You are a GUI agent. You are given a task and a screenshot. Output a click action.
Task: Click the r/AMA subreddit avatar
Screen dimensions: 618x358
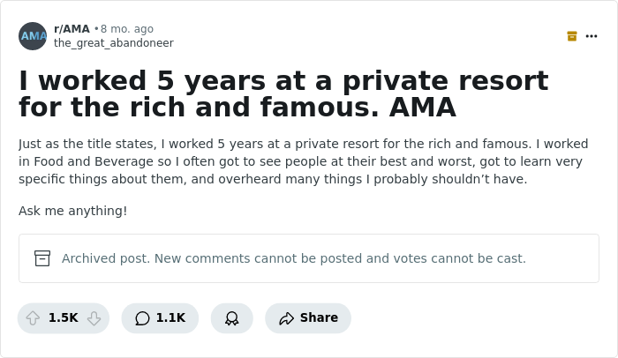(33, 36)
